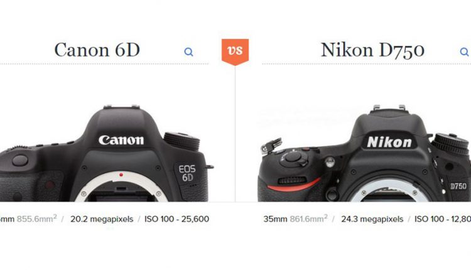The width and height of the screenshot is (471, 270).
Task: Click the EOS 6D badge on Canon
Action: 187,173
